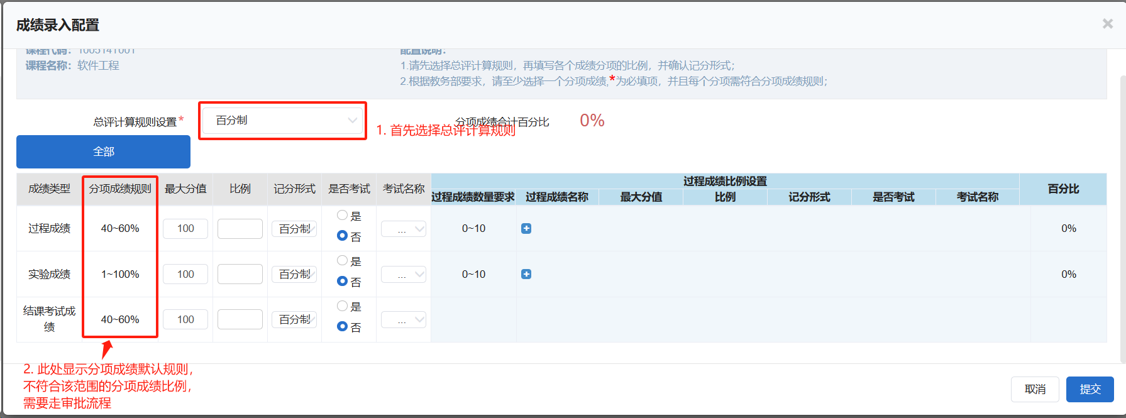Click the 提交 button
The height and width of the screenshot is (418, 1126).
(x=1090, y=389)
